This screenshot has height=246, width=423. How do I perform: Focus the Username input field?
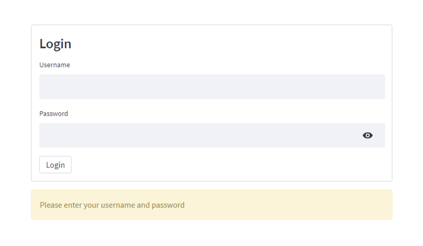212,87
